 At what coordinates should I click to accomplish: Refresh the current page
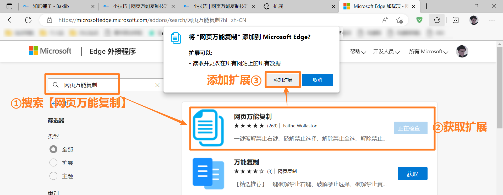(28, 20)
